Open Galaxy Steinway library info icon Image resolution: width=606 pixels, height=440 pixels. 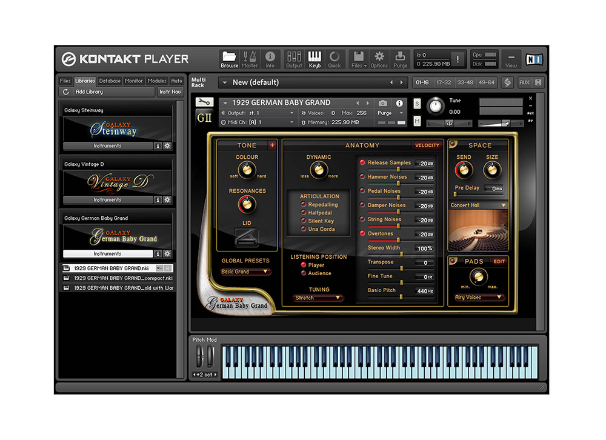pyautogui.click(x=158, y=146)
